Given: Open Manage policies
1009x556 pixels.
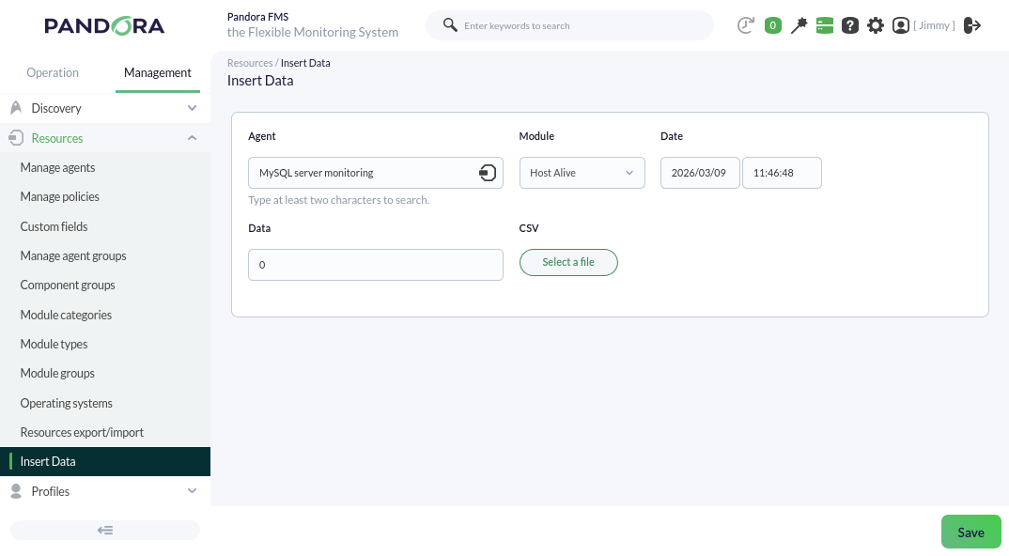Looking at the screenshot, I should 60,197.
